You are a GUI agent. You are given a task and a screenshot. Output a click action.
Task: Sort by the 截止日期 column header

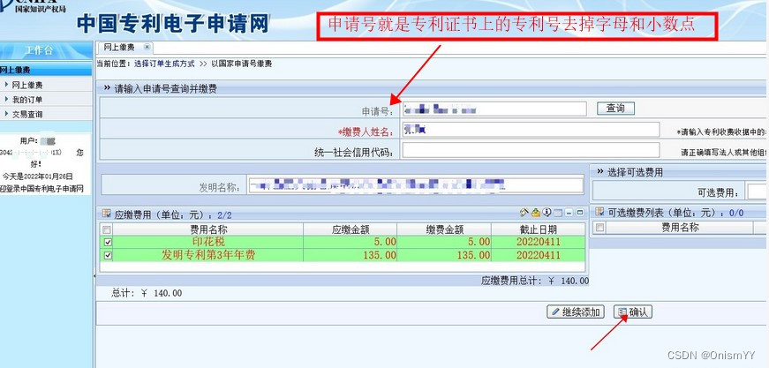click(x=538, y=229)
